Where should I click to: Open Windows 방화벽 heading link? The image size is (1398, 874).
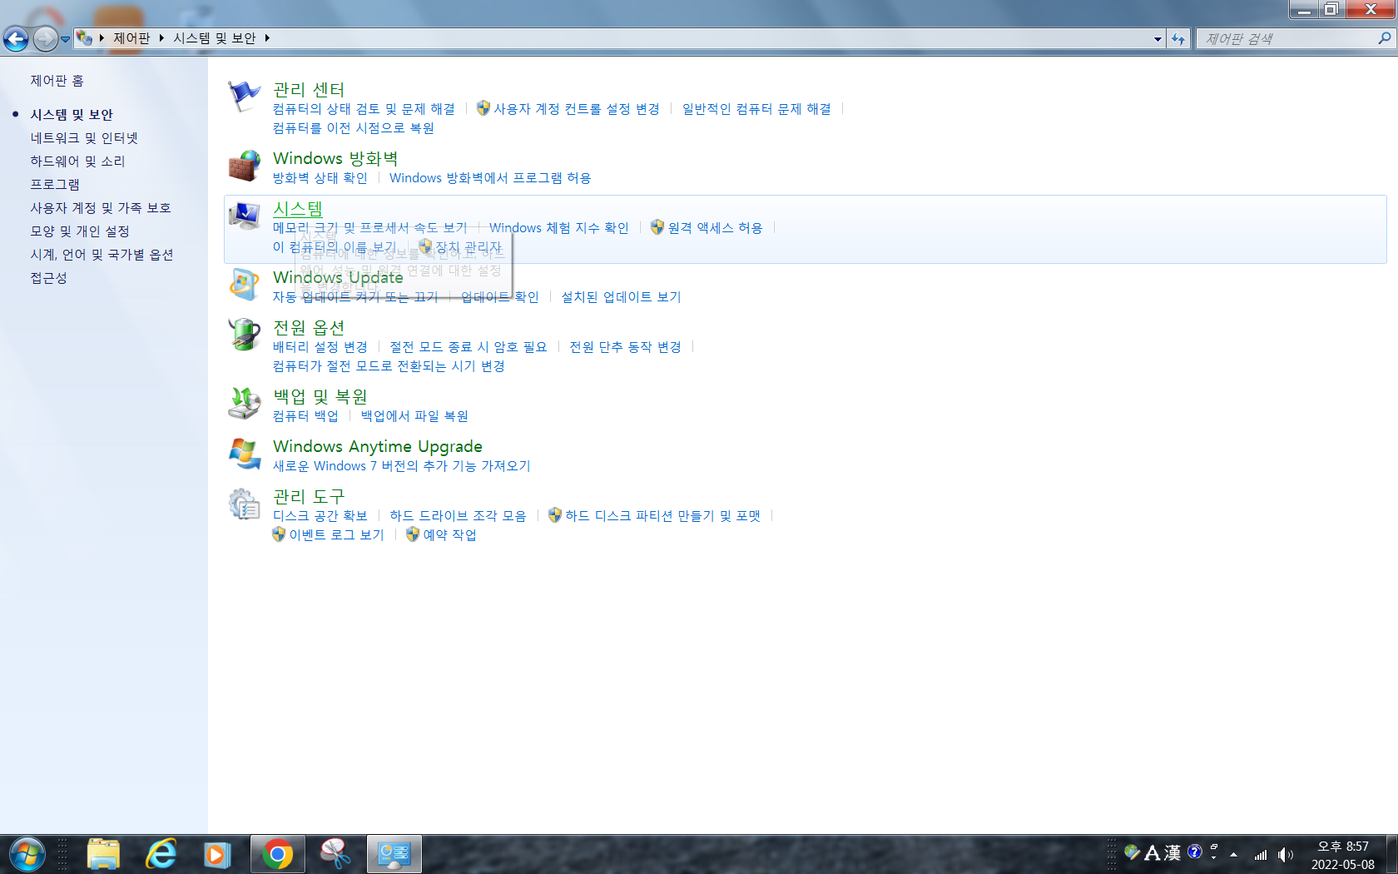[x=335, y=158]
